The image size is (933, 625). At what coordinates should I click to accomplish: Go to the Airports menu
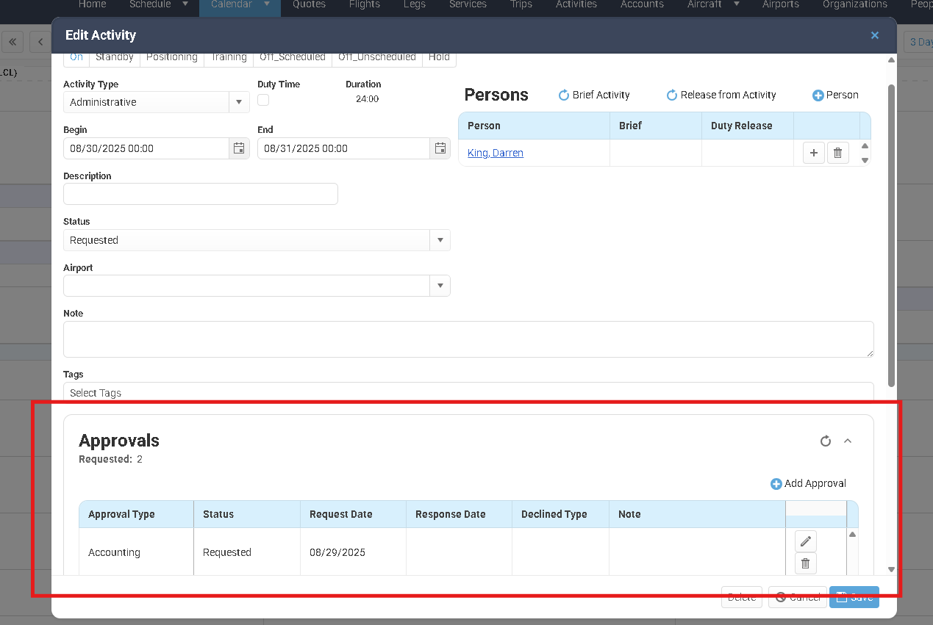tap(780, 4)
